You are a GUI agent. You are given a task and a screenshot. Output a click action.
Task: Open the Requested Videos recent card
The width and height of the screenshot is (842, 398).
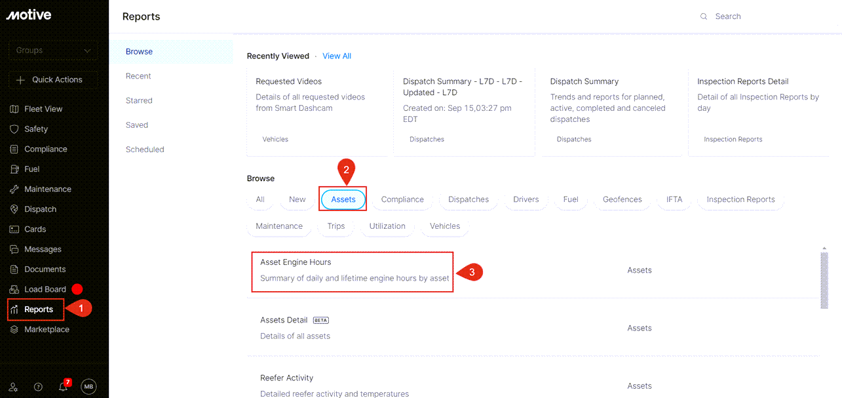[x=317, y=111]
